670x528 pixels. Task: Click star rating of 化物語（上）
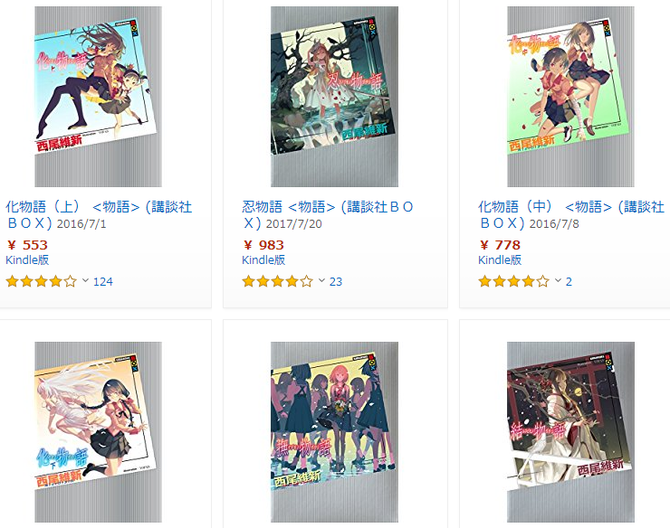[42, 281]
